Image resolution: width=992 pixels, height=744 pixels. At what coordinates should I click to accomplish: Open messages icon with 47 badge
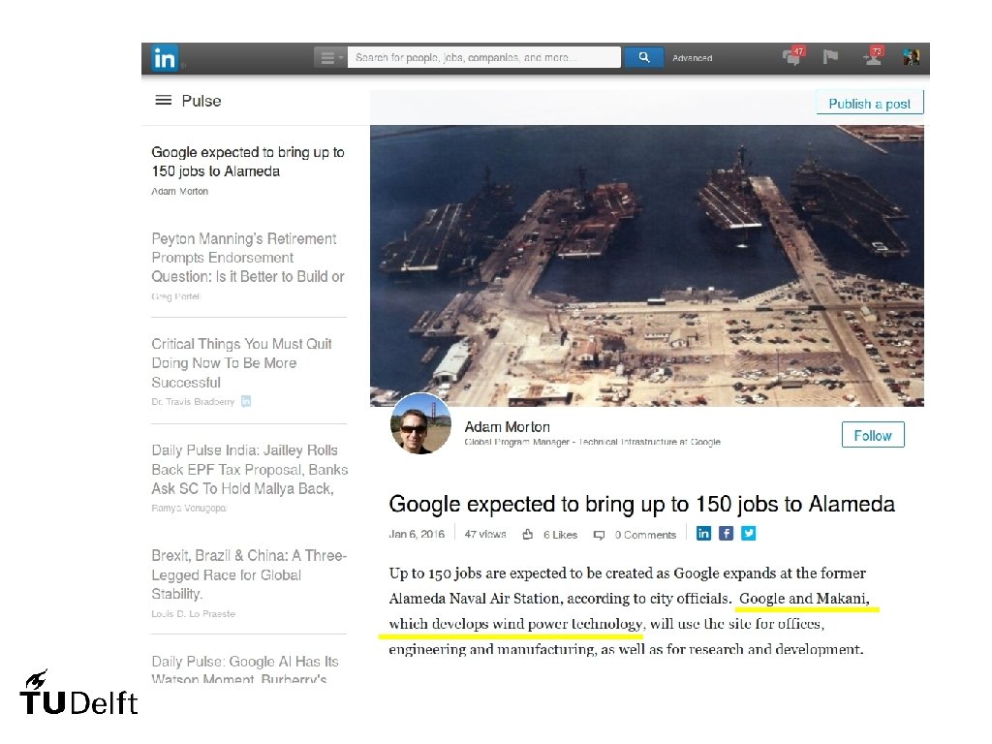pos(793,56)
